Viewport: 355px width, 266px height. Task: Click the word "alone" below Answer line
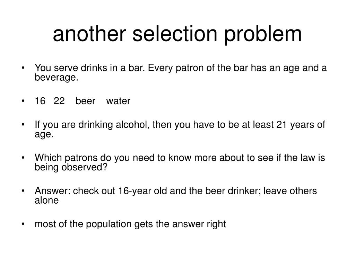[x=47, y=201]
